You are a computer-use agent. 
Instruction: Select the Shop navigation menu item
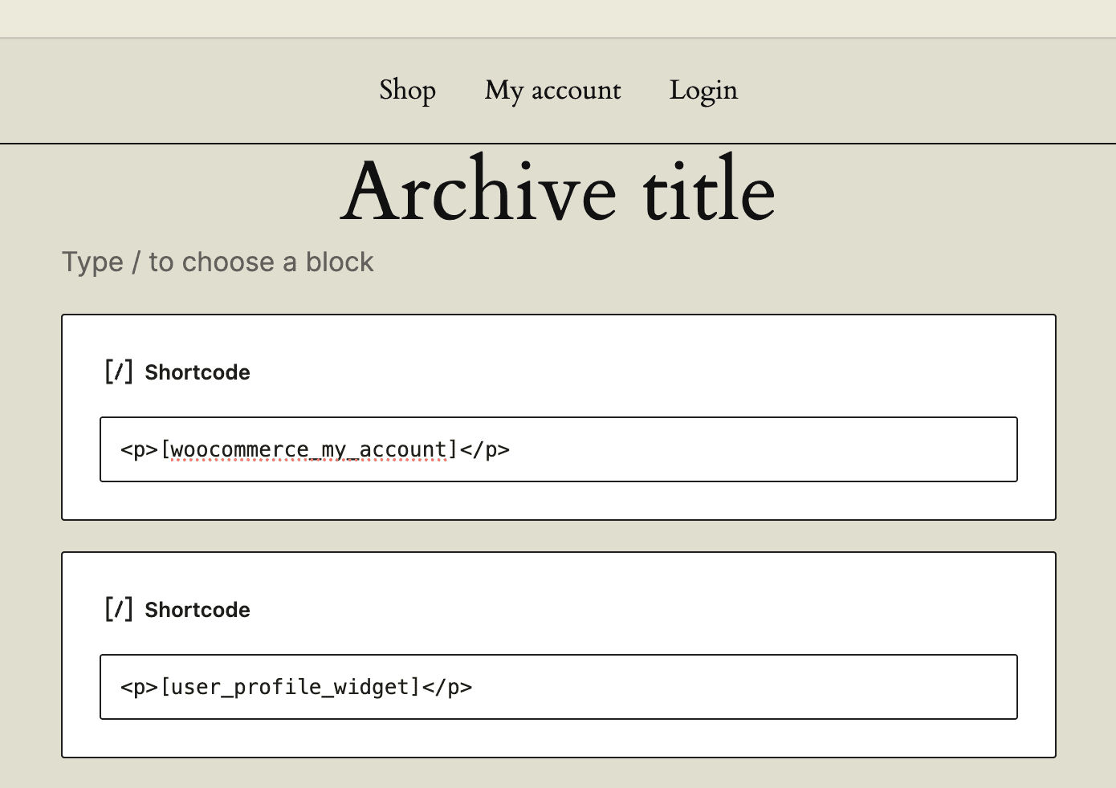tap(407, 90)
